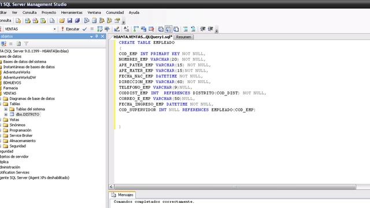Toggle Include Actual Execution Plan
Viewport: 370px width, 208px height.
[136, 29]
